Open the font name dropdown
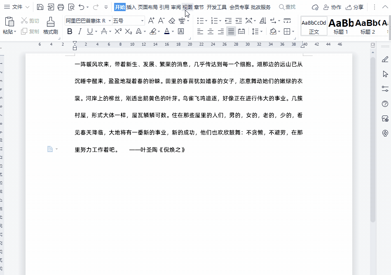The width and height of the screenshot is (391, 275). [110, 21]
